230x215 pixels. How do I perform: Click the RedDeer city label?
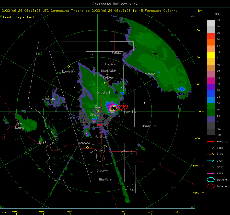pyautogui.click(x=108, y=77)
